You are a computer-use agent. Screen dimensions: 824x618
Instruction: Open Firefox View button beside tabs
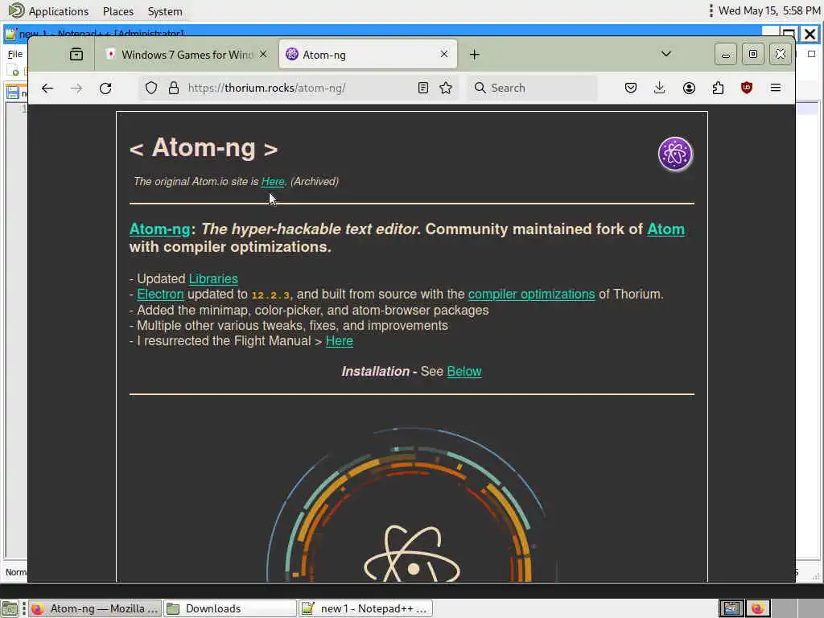point(76,54)
